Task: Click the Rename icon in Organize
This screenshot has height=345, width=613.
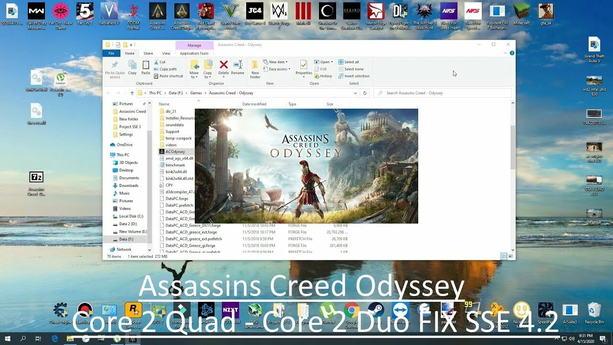Action: (x=238, y=65)
